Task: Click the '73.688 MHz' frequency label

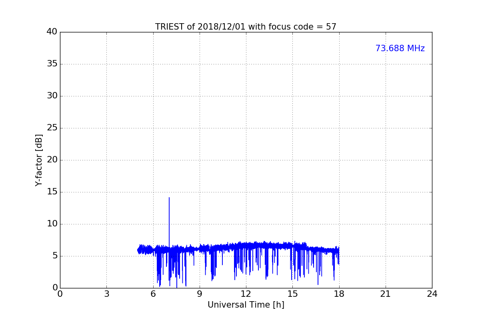Action: [x=400, y=48]
